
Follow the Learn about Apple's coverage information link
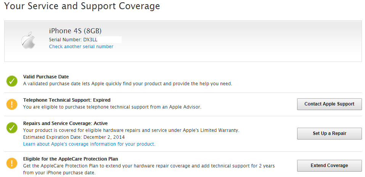[89, 144]
